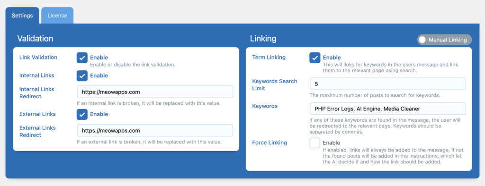Uncheck the Internal Links Enable checkbox

82,76
